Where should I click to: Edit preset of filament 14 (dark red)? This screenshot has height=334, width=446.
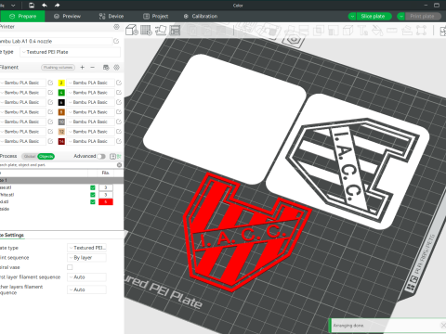click(x=119, y=141)
